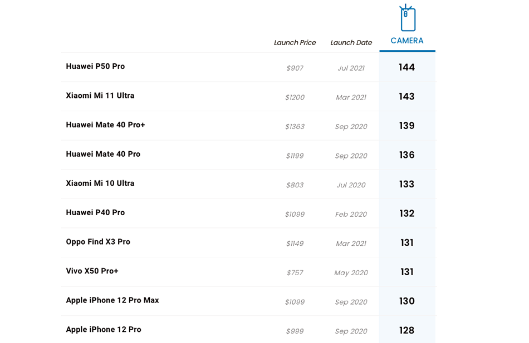The height and width of the screenshot is (343, 529).
Task: Open Xiaomi Mi 10 Ultra entry
Action: coord(100,183)
